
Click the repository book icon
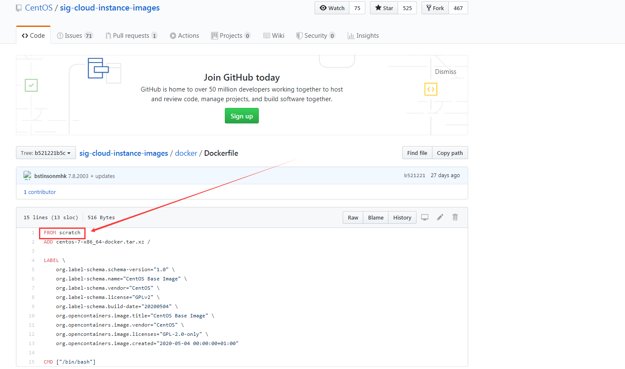pos(19,8)
